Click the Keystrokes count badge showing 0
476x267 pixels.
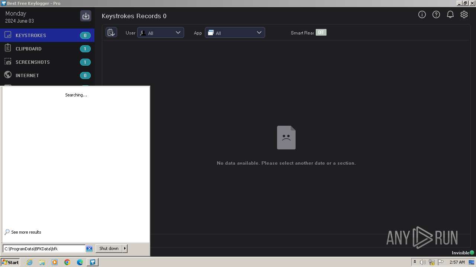point(85,36)
